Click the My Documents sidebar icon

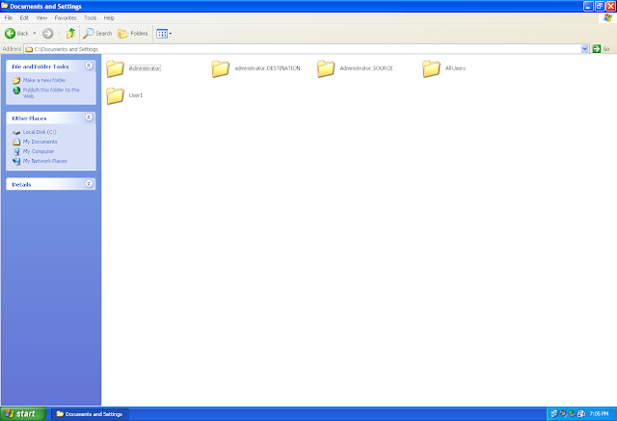tap(16, 142)
